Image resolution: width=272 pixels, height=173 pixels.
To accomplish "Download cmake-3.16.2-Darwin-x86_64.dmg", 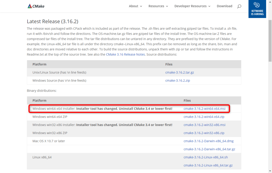I will [209, 141].
